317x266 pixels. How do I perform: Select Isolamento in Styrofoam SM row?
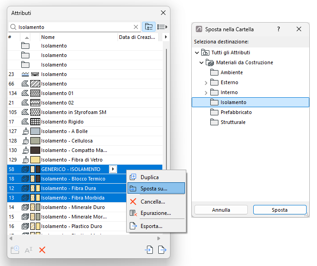click(85, 112)
